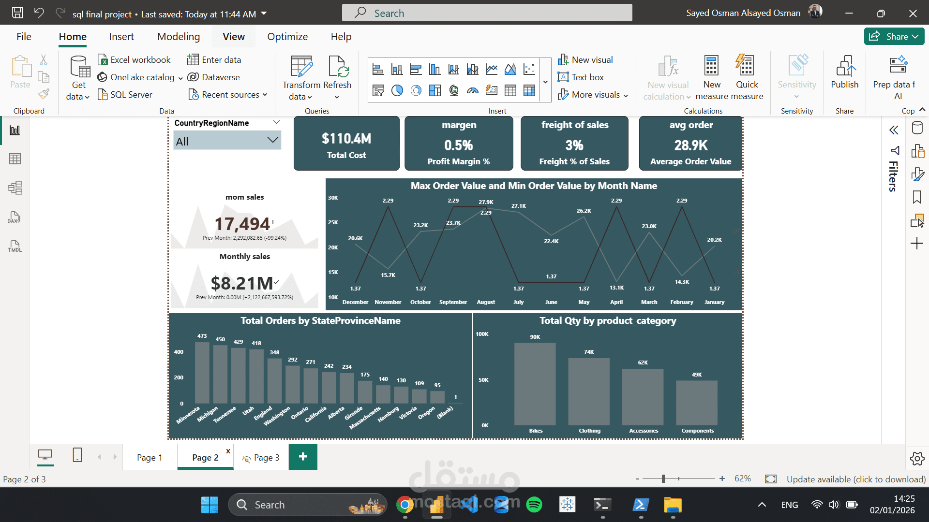Adjust the zoom slider in status bar

(x=663, y=478)
